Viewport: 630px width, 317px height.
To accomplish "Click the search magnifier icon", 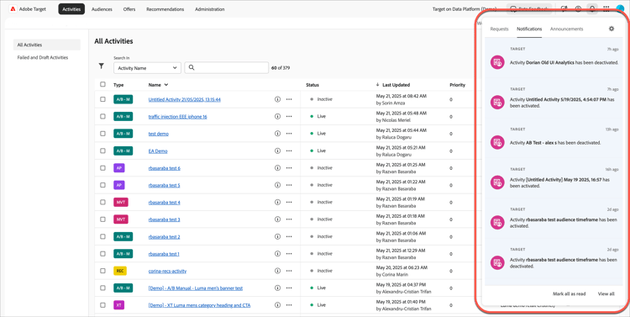I will click(192, 68).
